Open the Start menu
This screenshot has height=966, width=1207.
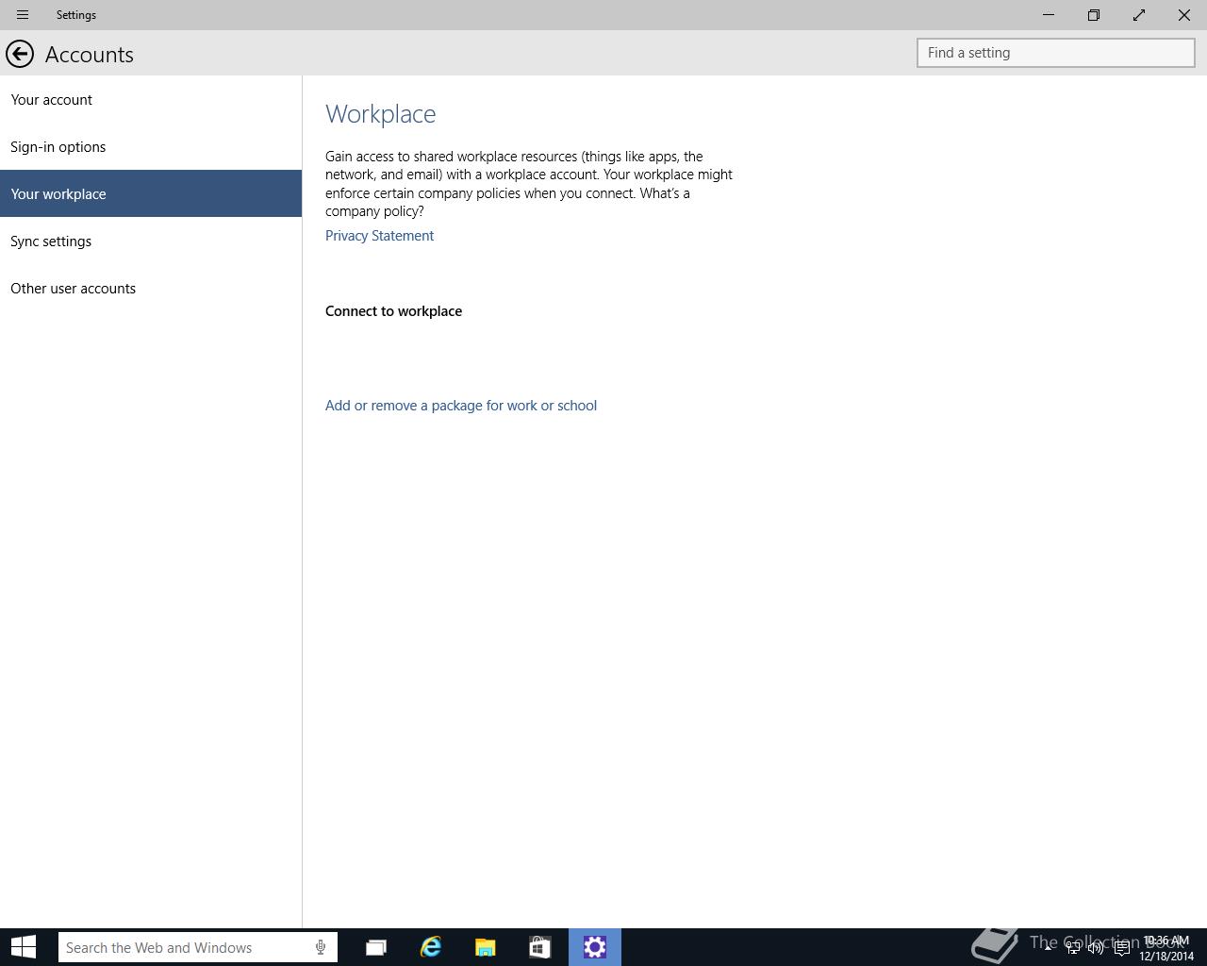tap(23, 947)
